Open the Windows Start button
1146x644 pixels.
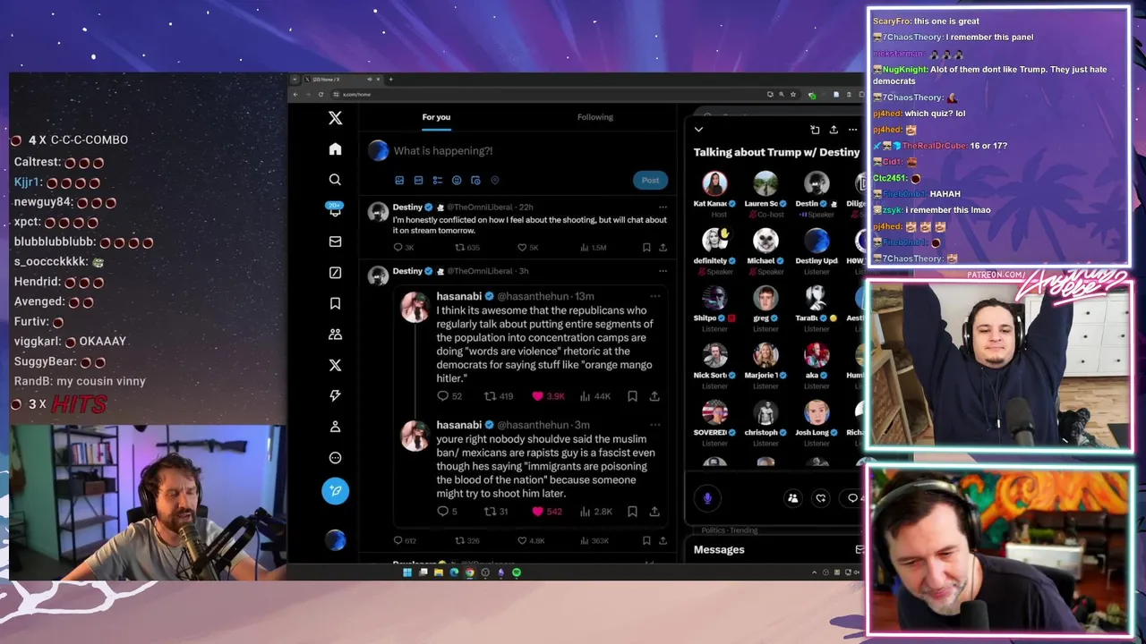406,572
